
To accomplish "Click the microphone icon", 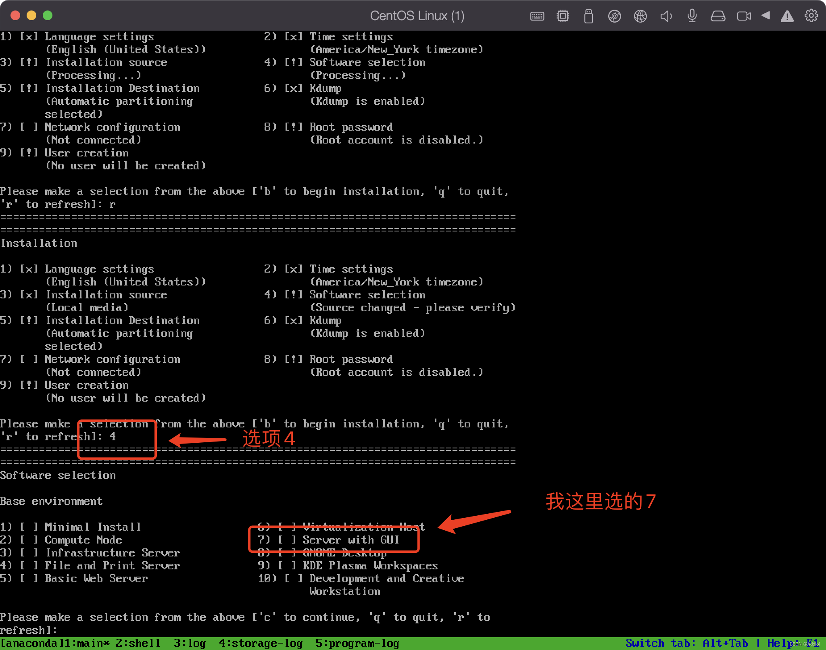I will click(x=692, y=16).
